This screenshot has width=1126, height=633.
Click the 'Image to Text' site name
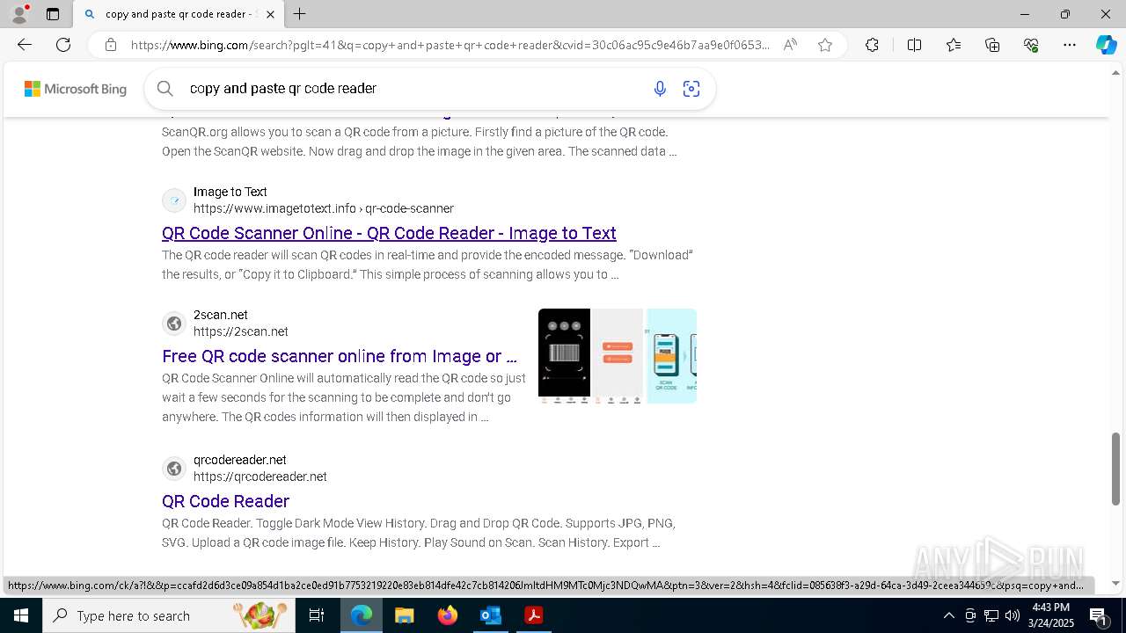(x=230, y=192)
